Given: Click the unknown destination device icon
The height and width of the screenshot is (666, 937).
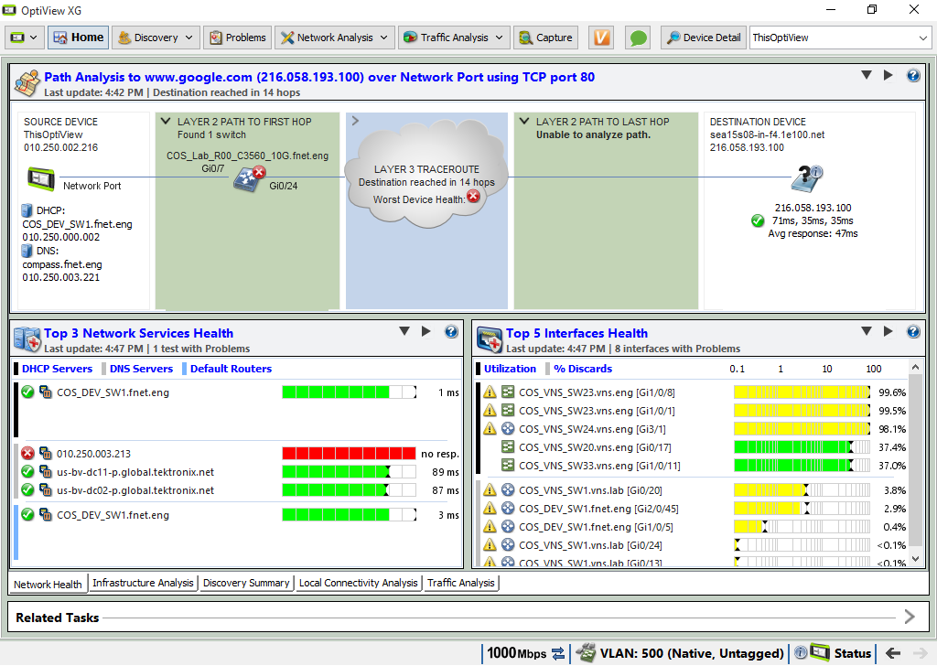Looking at the screenshot, I should [805, 178].
